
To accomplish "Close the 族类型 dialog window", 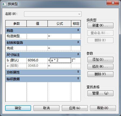I will click(113, 3).
